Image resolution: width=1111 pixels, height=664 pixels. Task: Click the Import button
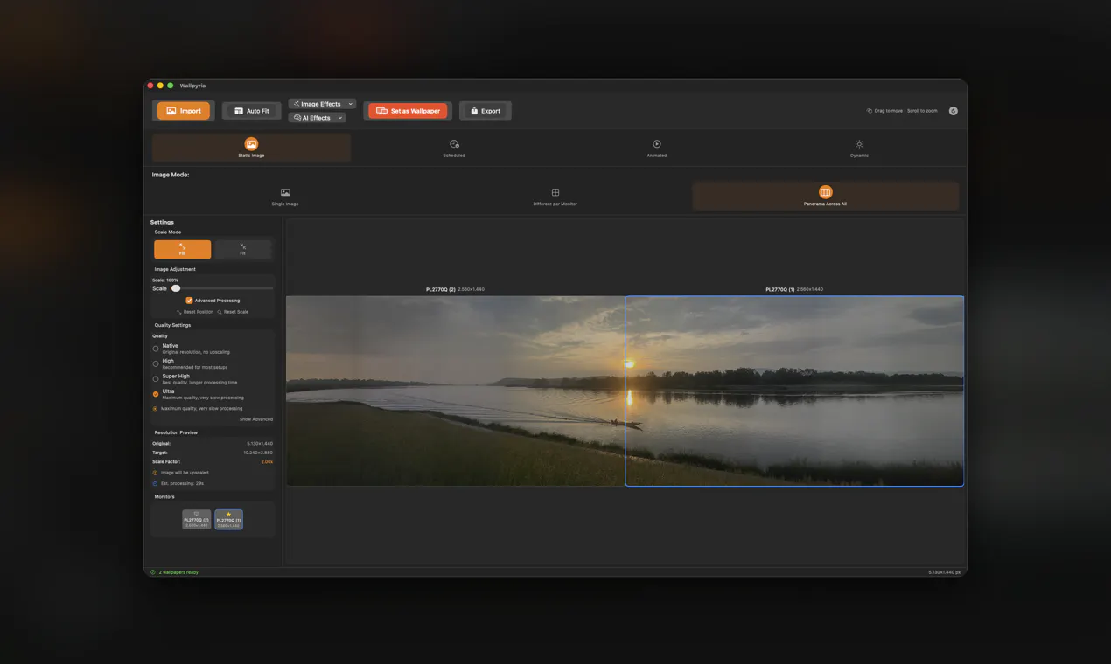point(184,111)
